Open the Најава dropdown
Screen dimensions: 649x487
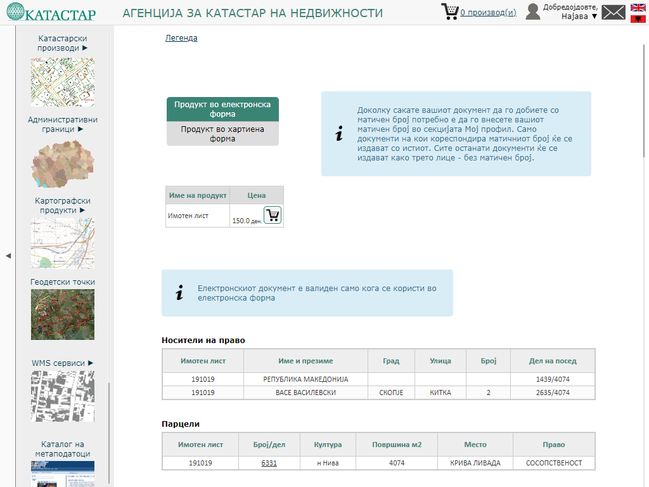coord(579,16)
